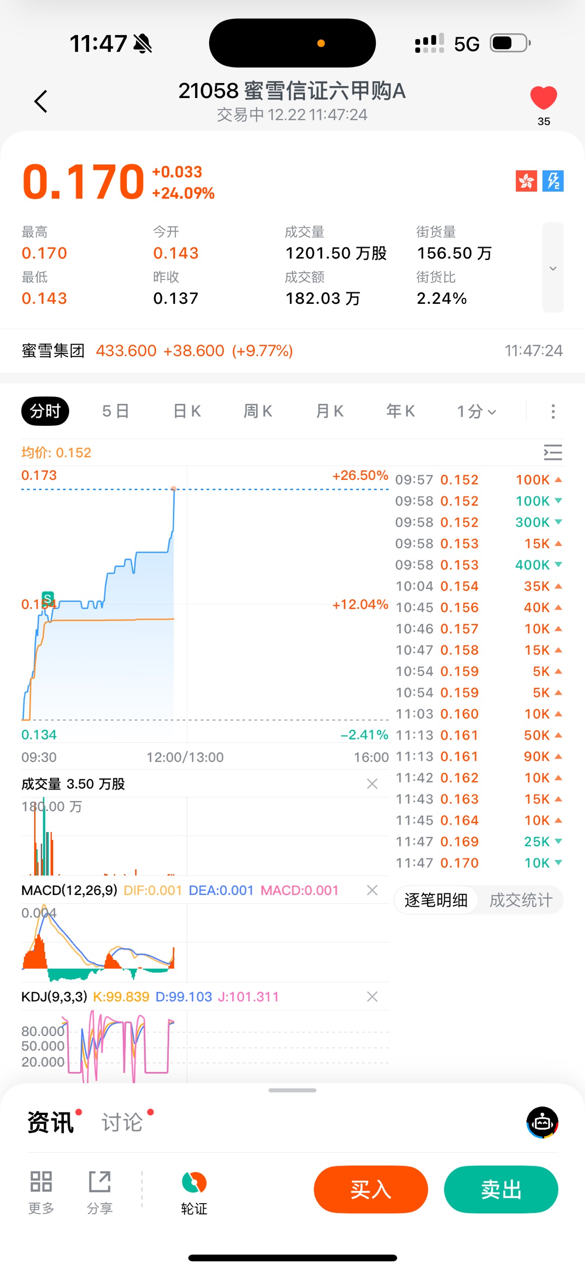Image resolution: width=585 pixels, height=1272 pixels.
Task: Tap the Hong Kong flag market icon
Action: pos(526,181)
